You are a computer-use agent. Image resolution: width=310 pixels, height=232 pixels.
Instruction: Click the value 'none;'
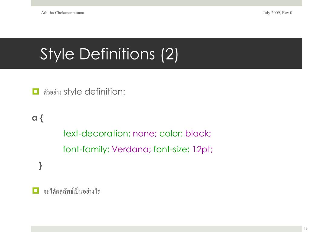click(x=145, y=134)
